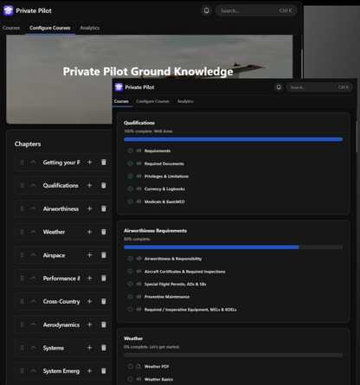Uncheck the Requirements lesson checkmark
Screen dimensions: 360x385
coord(130,151)
